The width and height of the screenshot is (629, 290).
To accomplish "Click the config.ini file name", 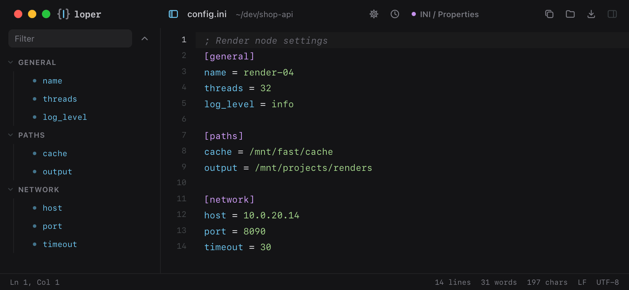I will (x=207, y=14).
